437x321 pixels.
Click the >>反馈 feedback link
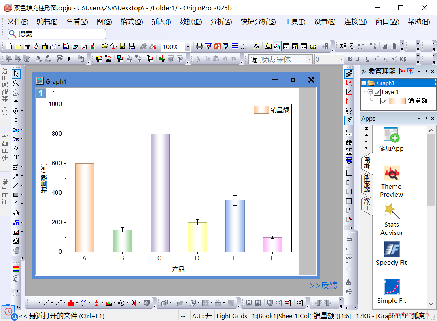(323, 285)
